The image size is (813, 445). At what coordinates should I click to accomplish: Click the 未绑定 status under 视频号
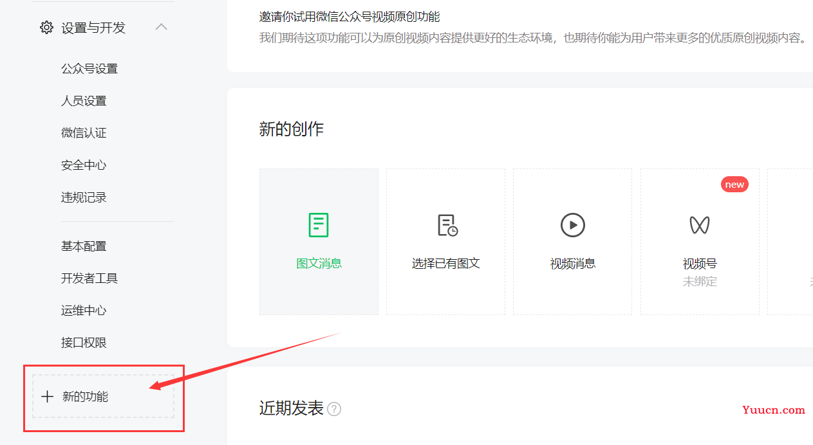pos(700,282)
